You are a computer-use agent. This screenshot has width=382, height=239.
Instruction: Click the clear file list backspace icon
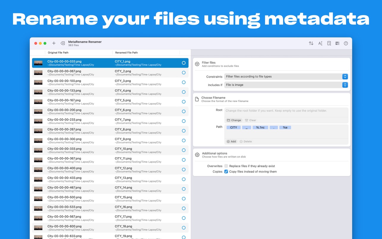click(x=63, y=43)
